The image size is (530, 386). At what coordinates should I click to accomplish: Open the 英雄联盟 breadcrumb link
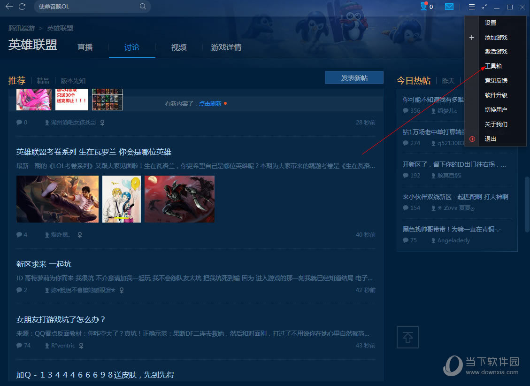(60, 28)
